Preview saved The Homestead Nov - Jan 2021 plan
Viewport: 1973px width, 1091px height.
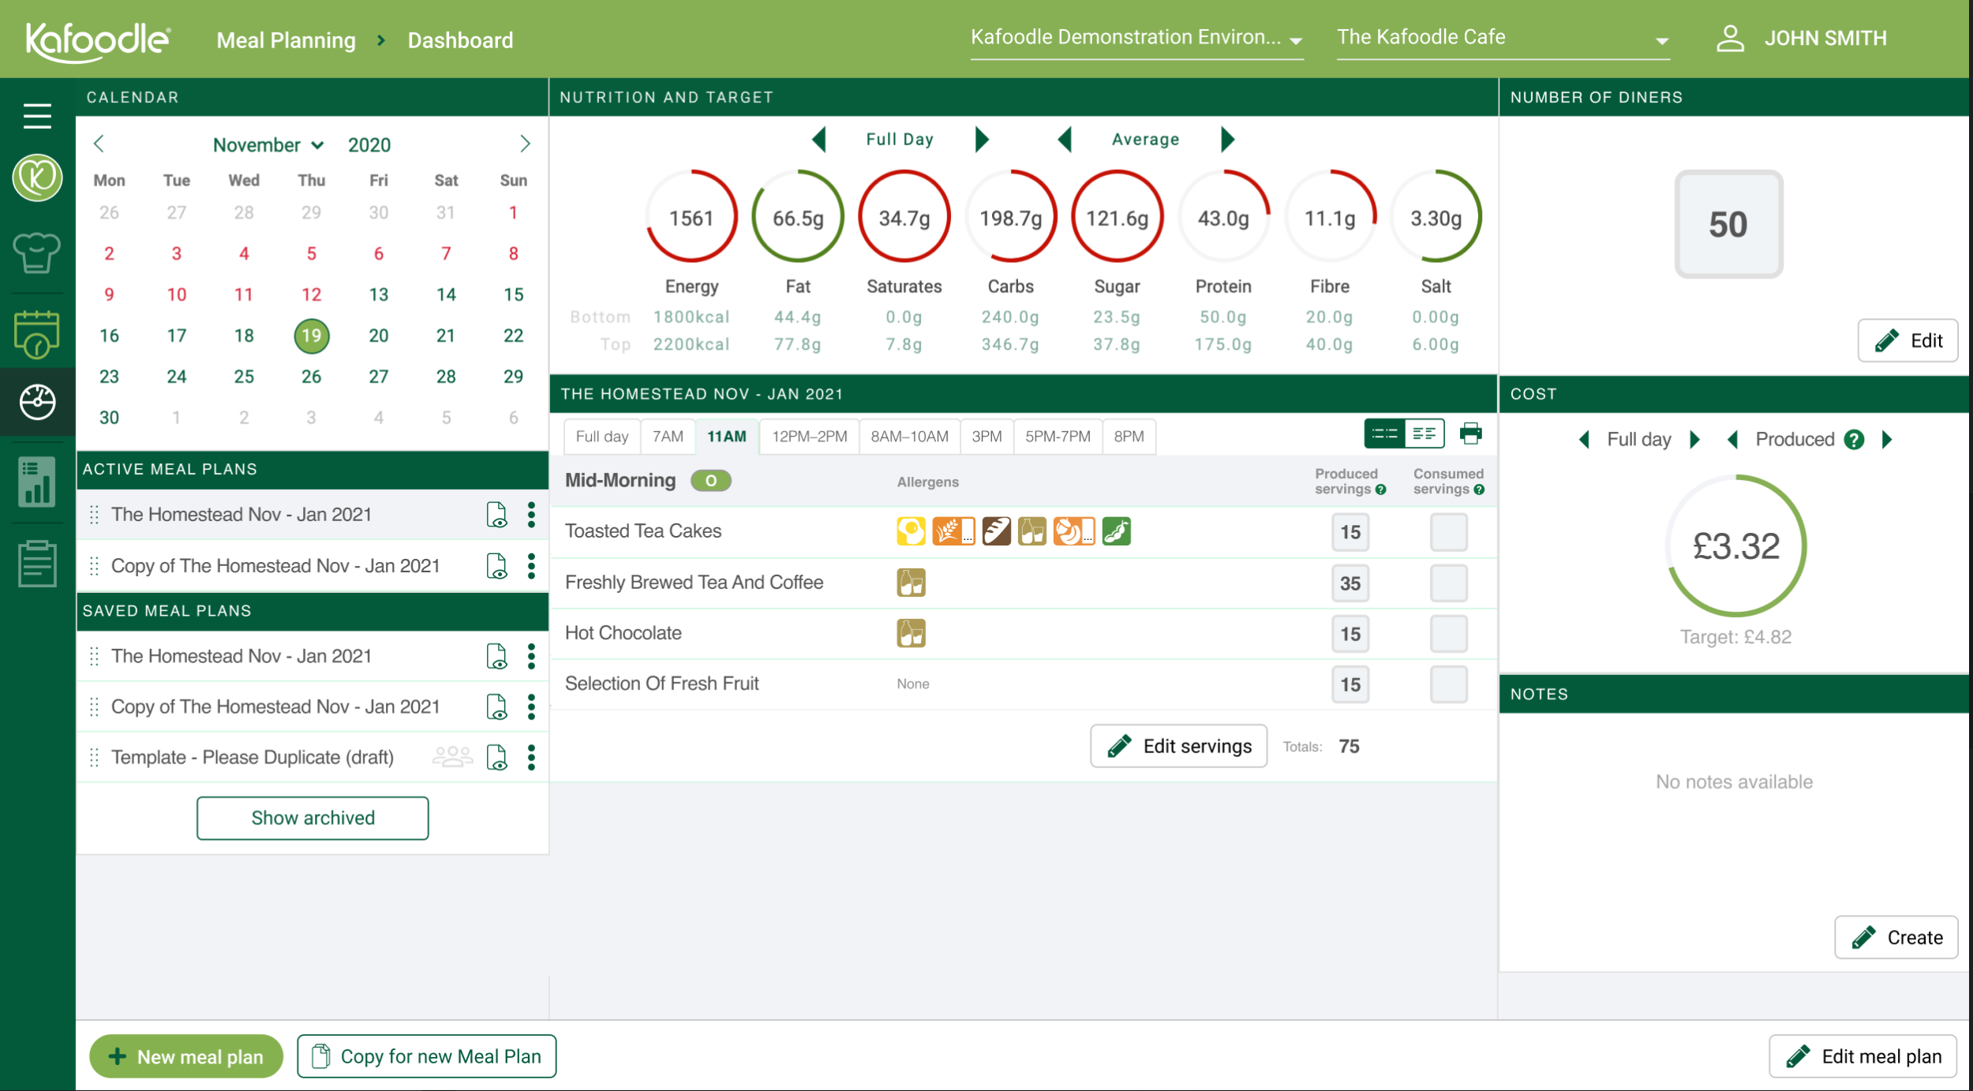(x=496, y=656)
